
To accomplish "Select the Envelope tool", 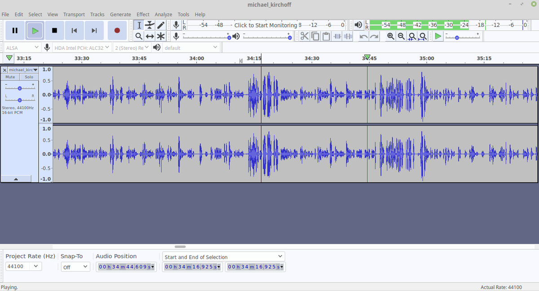I will click(150, 25).
